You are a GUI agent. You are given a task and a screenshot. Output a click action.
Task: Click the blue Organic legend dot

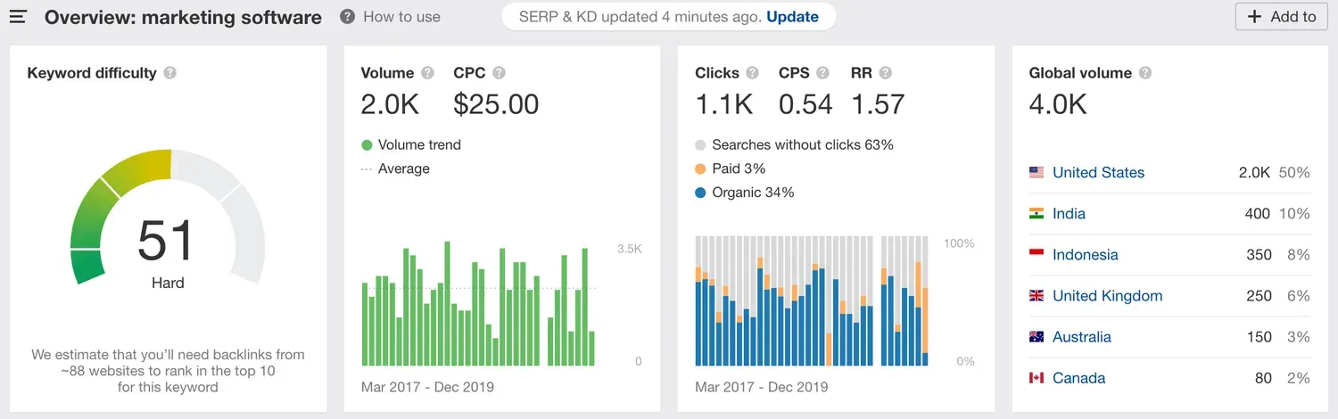[700, 193]
